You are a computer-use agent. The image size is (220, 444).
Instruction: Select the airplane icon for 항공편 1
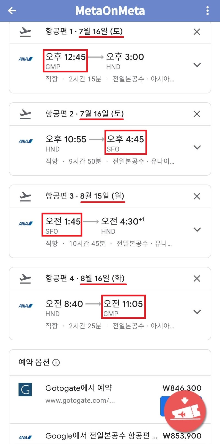coord(26,31)
